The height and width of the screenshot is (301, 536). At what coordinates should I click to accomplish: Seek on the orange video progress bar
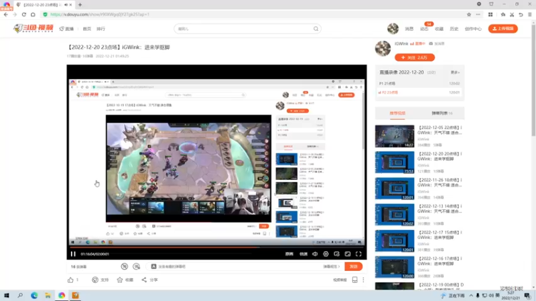click(216, 247)
